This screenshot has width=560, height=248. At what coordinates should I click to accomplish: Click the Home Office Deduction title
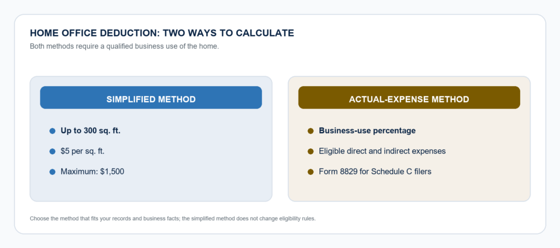click(x=162, y=33)
